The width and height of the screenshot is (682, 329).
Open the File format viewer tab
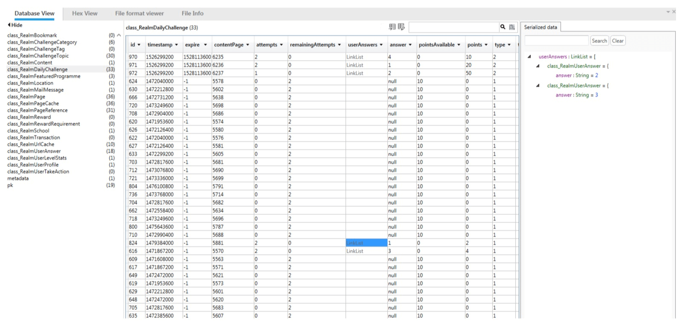(139, 13)
